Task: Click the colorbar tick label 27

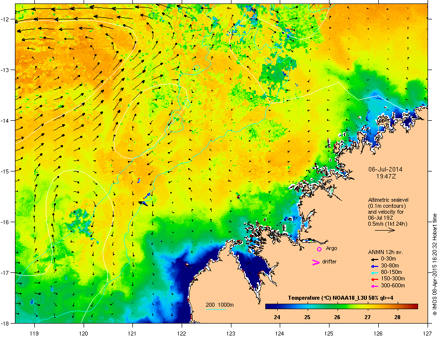Action: click(367, 317)
